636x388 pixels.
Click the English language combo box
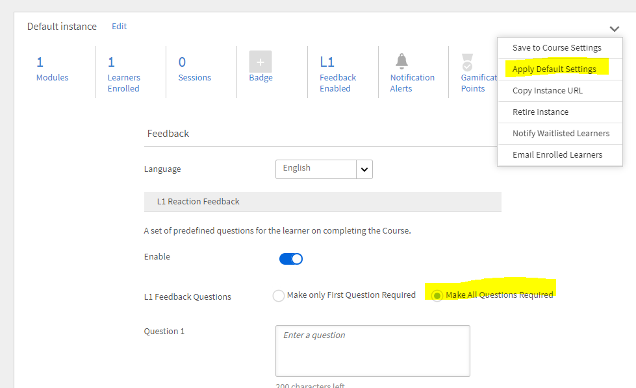316,169
